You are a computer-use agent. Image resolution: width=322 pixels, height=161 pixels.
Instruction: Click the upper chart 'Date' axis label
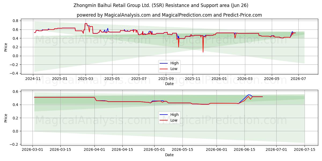click(x=169, y=84)
